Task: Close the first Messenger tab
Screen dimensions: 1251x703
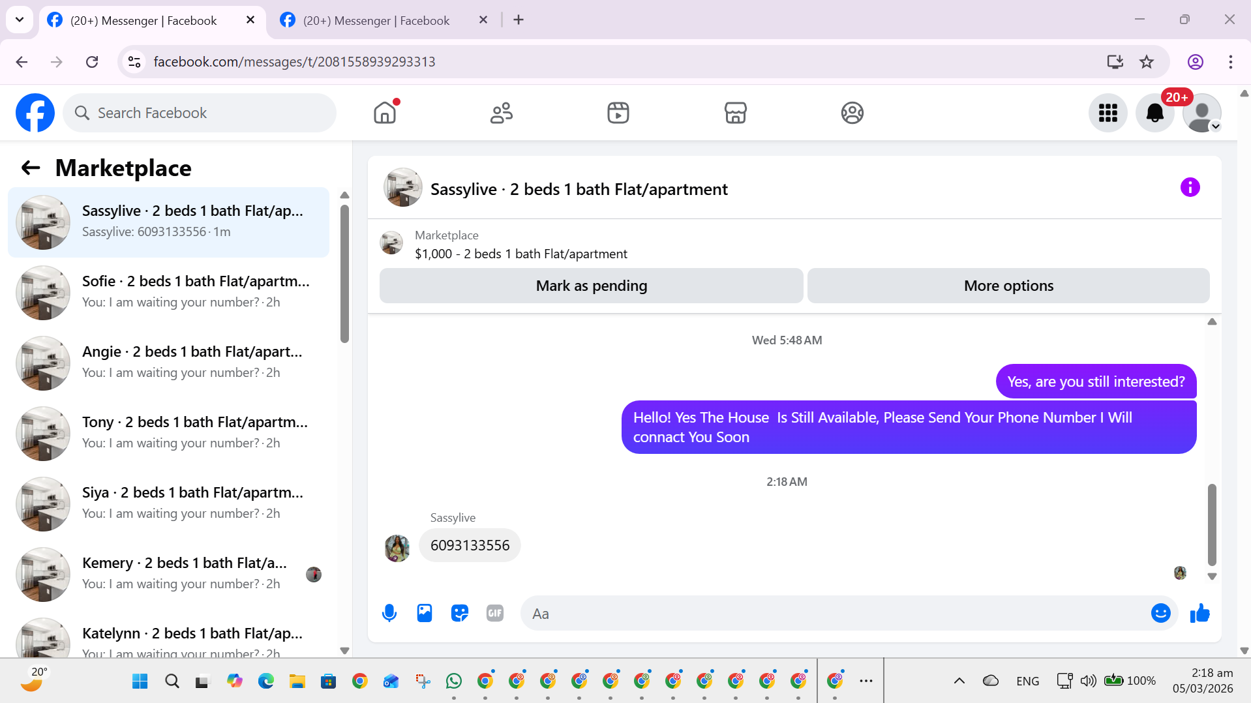Action: pos(250,20)
